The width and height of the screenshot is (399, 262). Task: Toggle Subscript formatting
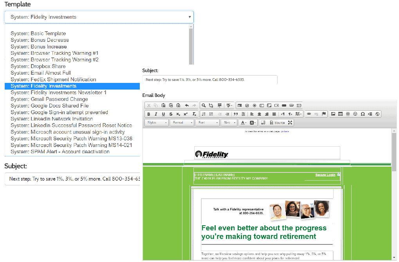[178, 114]
